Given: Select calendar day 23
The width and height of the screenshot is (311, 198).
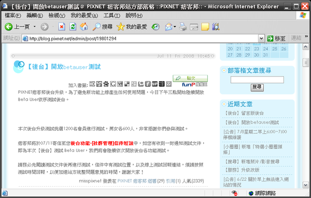Looking at the screenshot, I should point(257,49).
